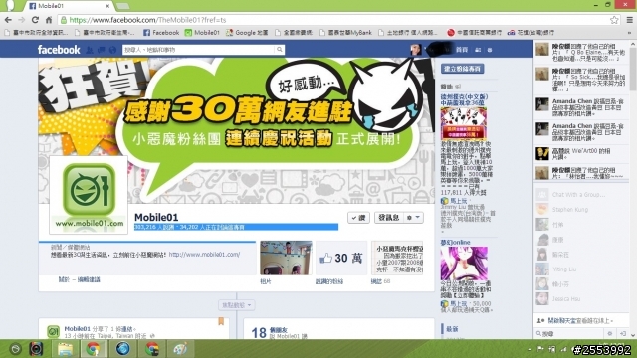Click the 發訊息 message button
The image size is (637, 358).
click(389, 218)
